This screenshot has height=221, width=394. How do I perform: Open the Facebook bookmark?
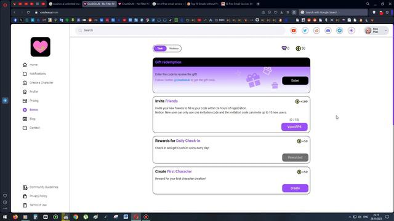(x=15, y=20)
